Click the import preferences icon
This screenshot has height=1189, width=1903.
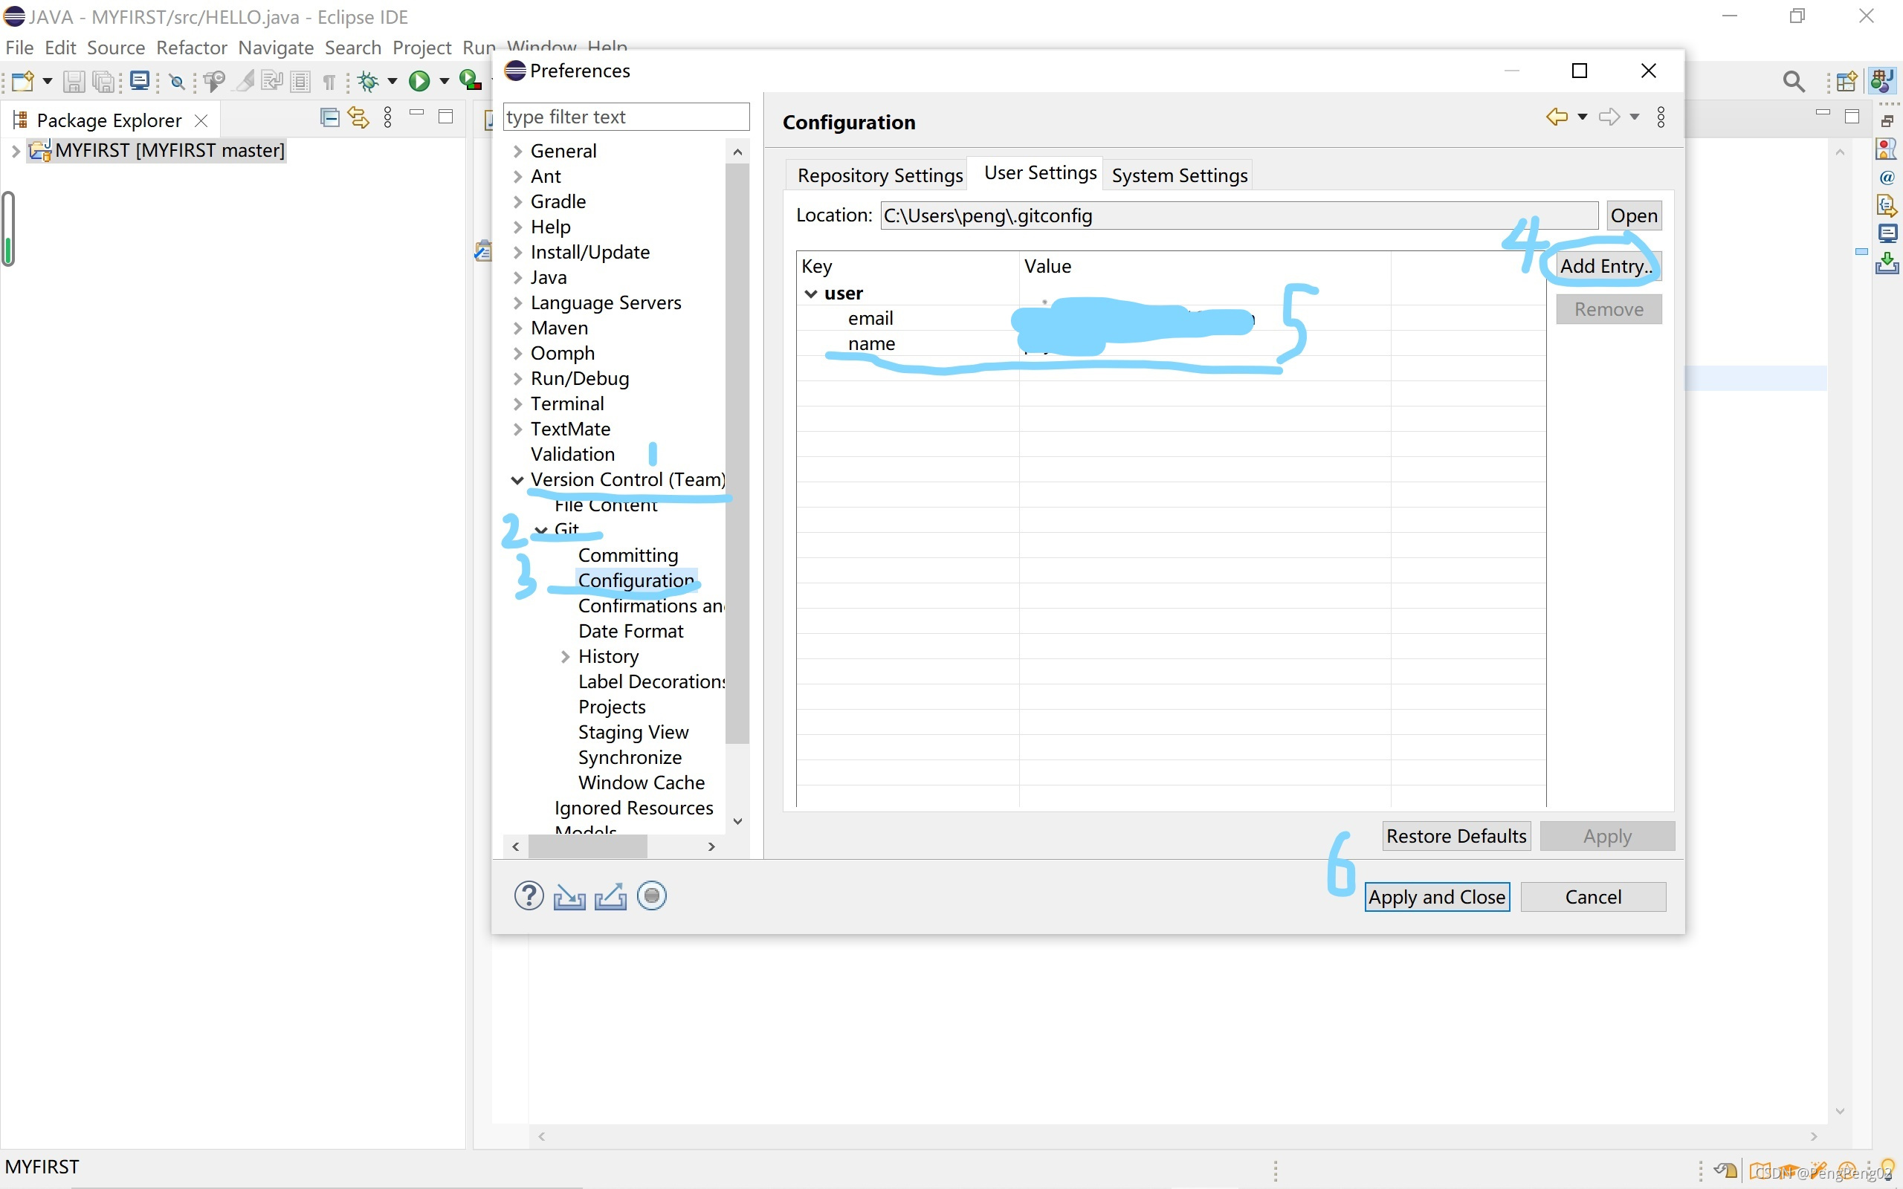[569, 895]
